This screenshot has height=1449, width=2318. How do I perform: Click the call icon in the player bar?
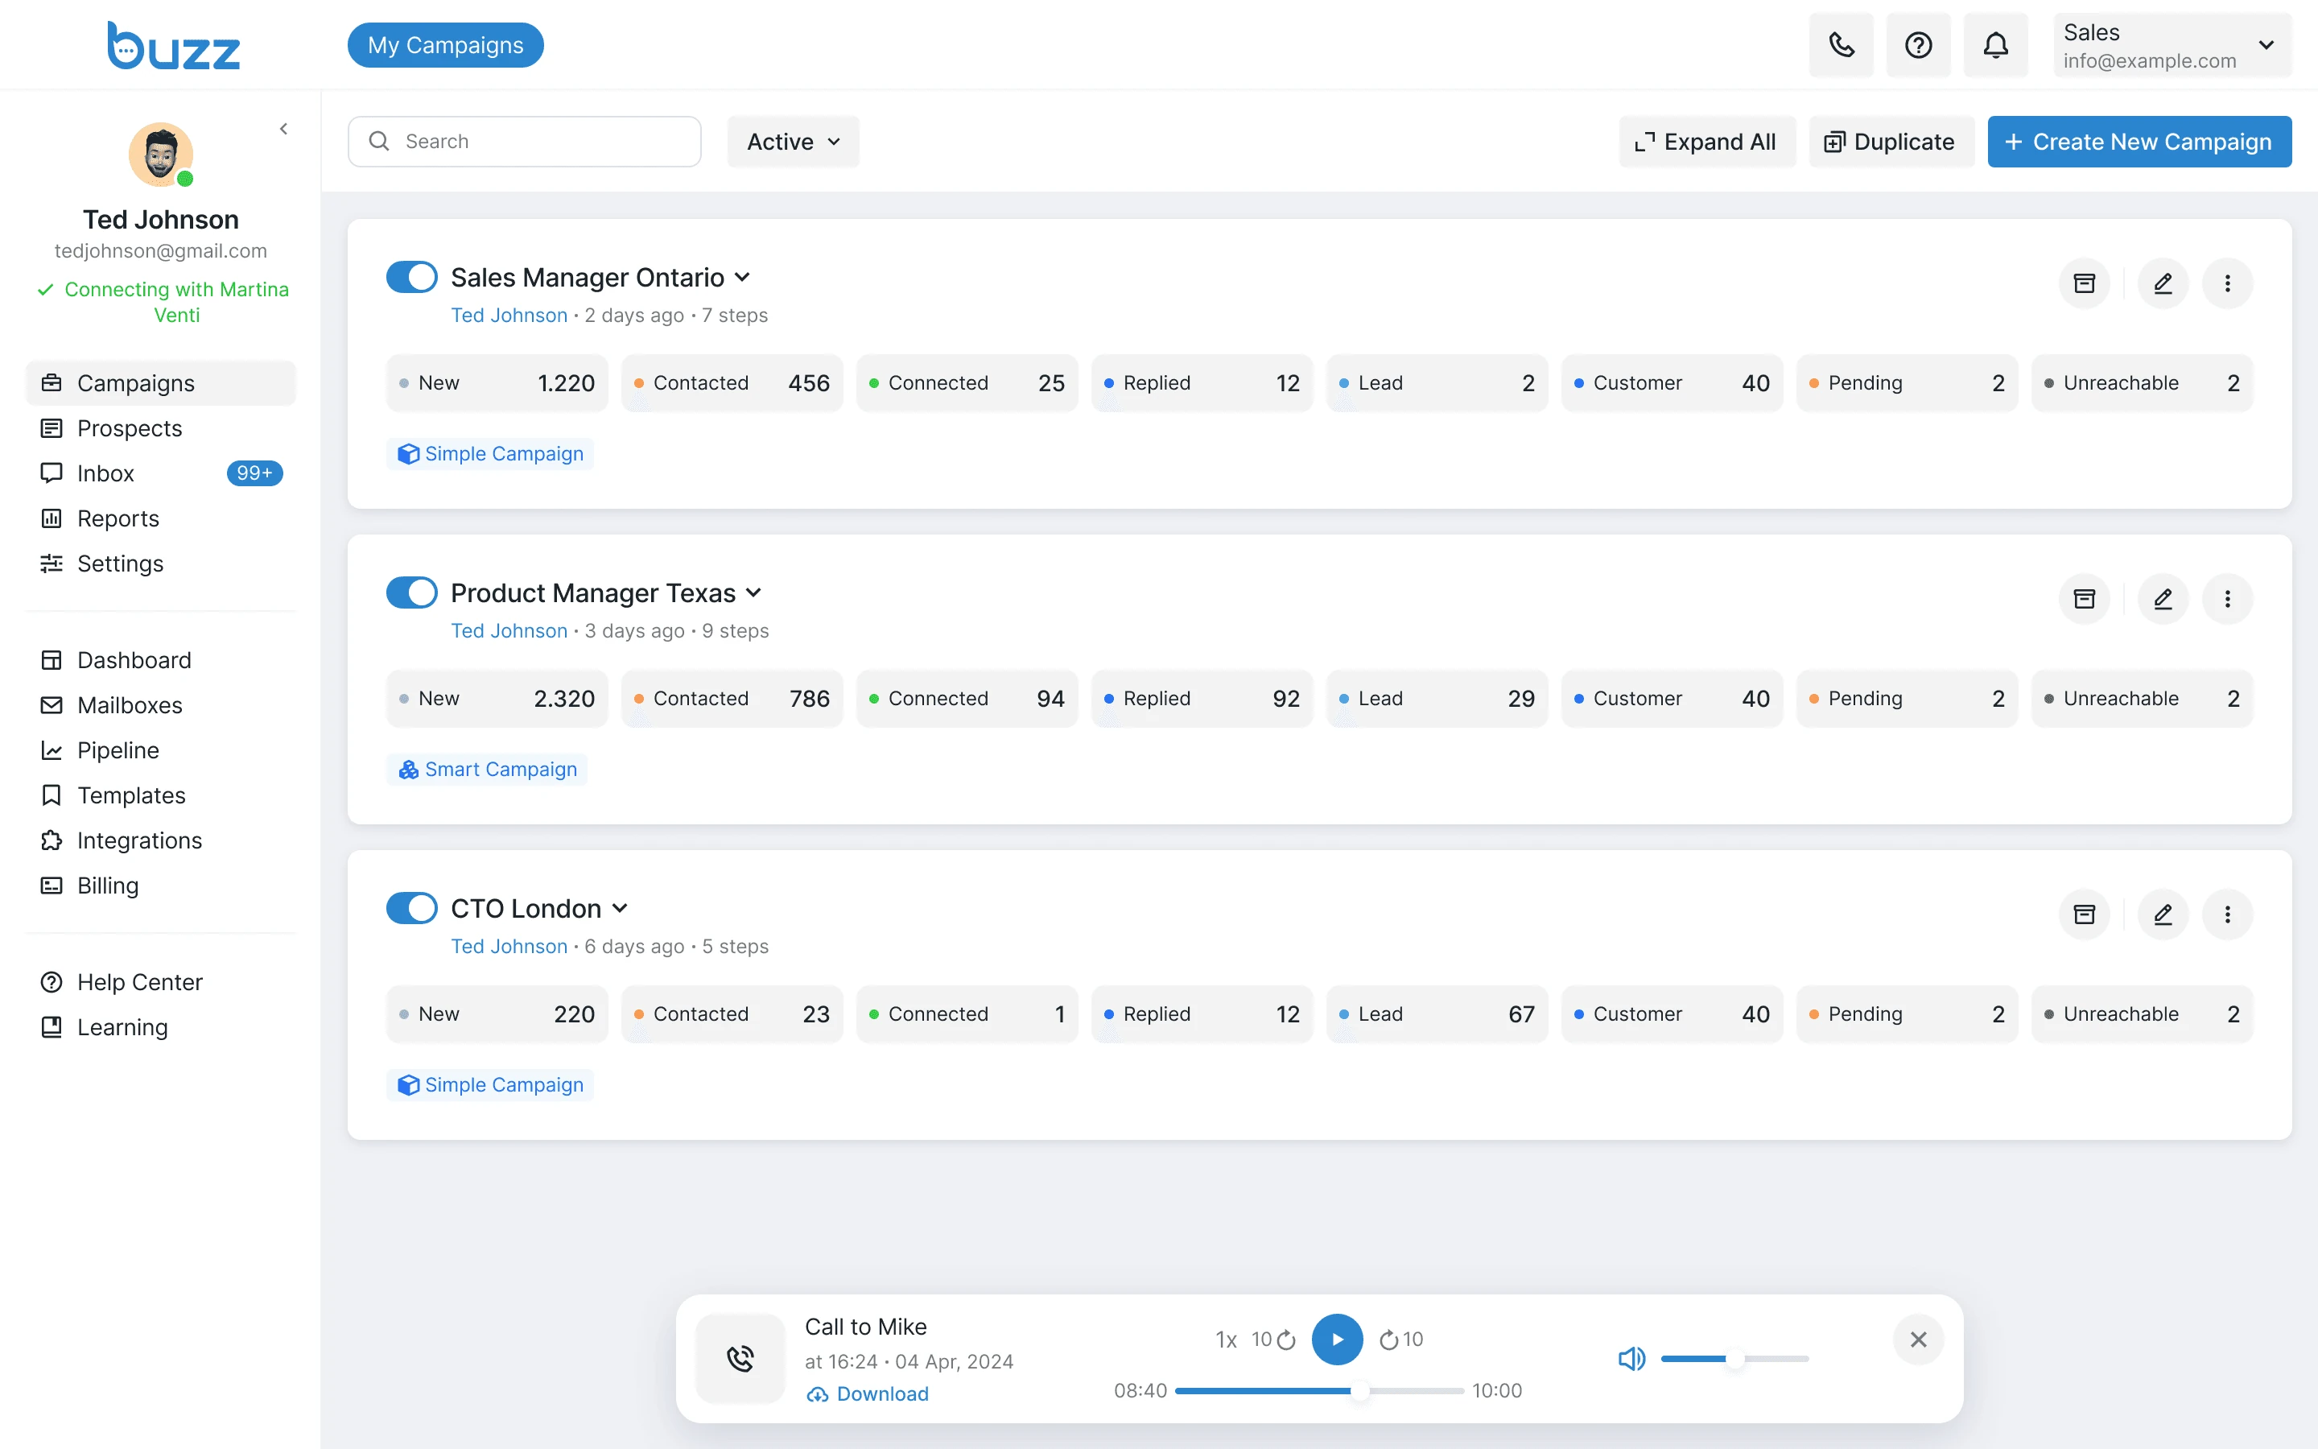740,1358
